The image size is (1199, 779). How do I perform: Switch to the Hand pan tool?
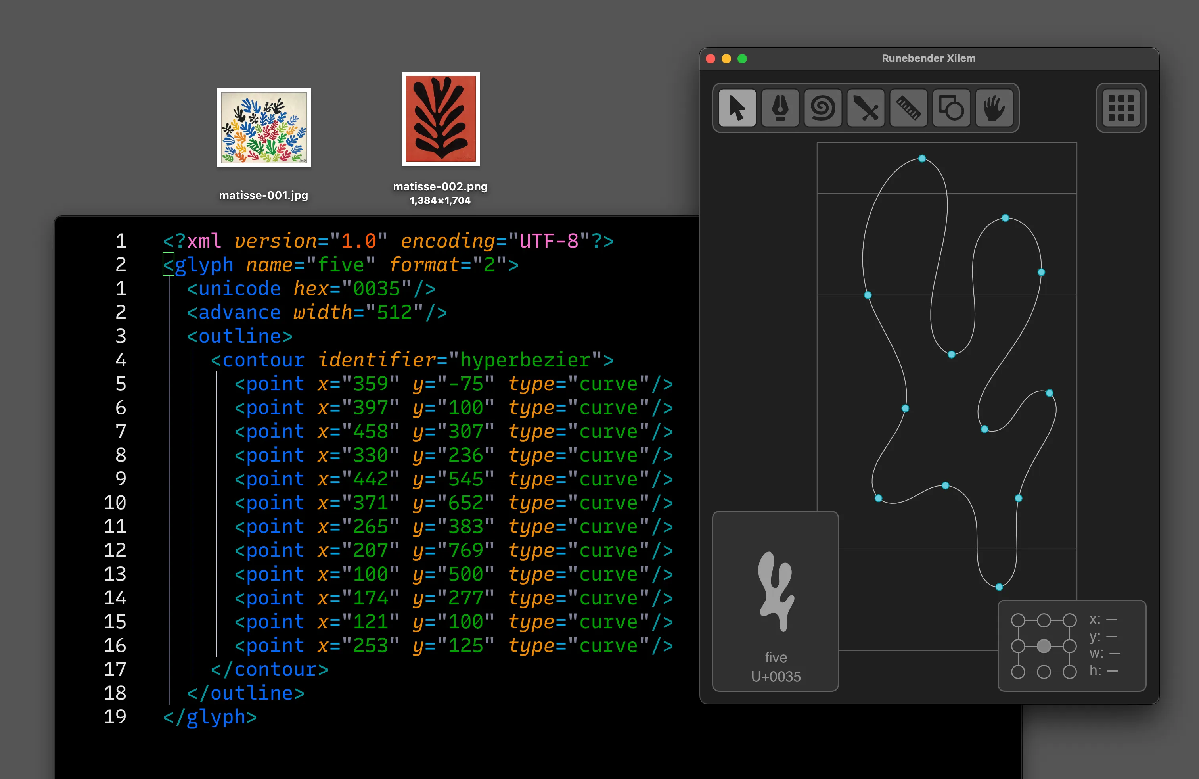coord(994,108)
